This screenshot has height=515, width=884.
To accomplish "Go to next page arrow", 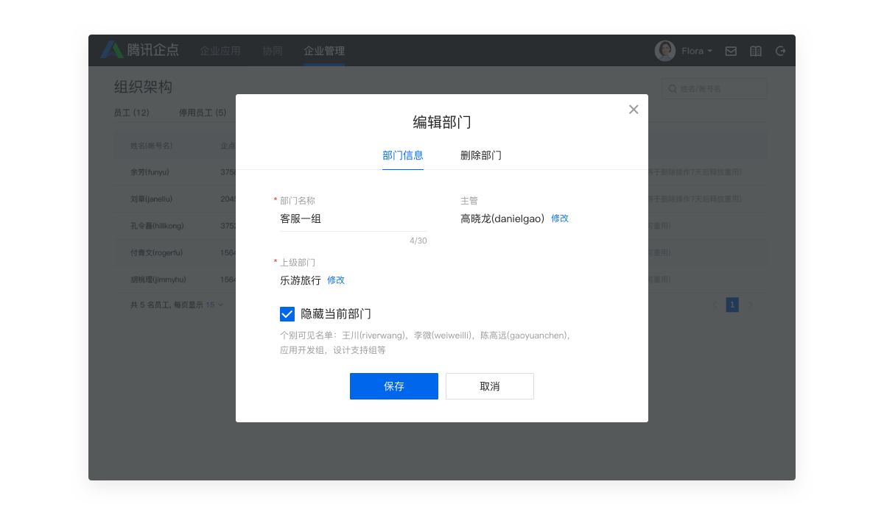I will click(x=751, y=305).
